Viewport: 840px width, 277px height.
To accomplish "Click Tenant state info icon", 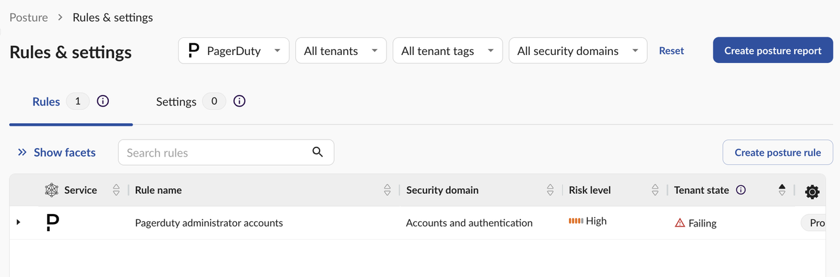I will 741,190.
